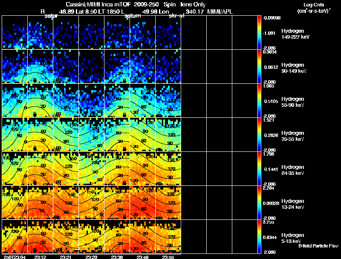Open the 55-90 keV panel at 23:55
Screen dimensions: 341x259
(x=168, y=100)
